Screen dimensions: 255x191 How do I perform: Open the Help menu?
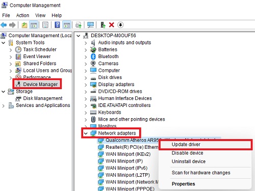[57, 15]
